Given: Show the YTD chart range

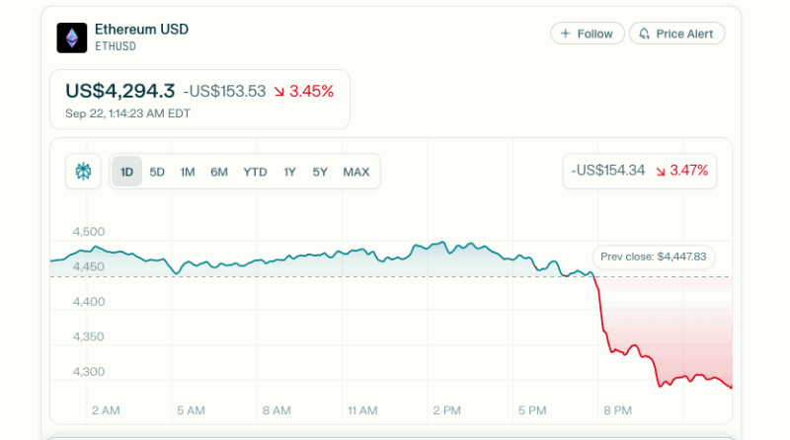Looking at the screenshot, I should (x=255, y=172).
